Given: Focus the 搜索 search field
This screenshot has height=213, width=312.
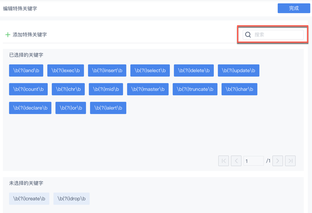Looking at the screenshot, I should (278, 35).
